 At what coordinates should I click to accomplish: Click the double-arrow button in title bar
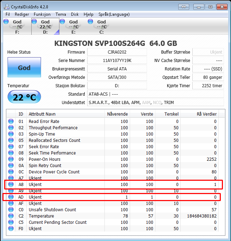pos(184,7)
